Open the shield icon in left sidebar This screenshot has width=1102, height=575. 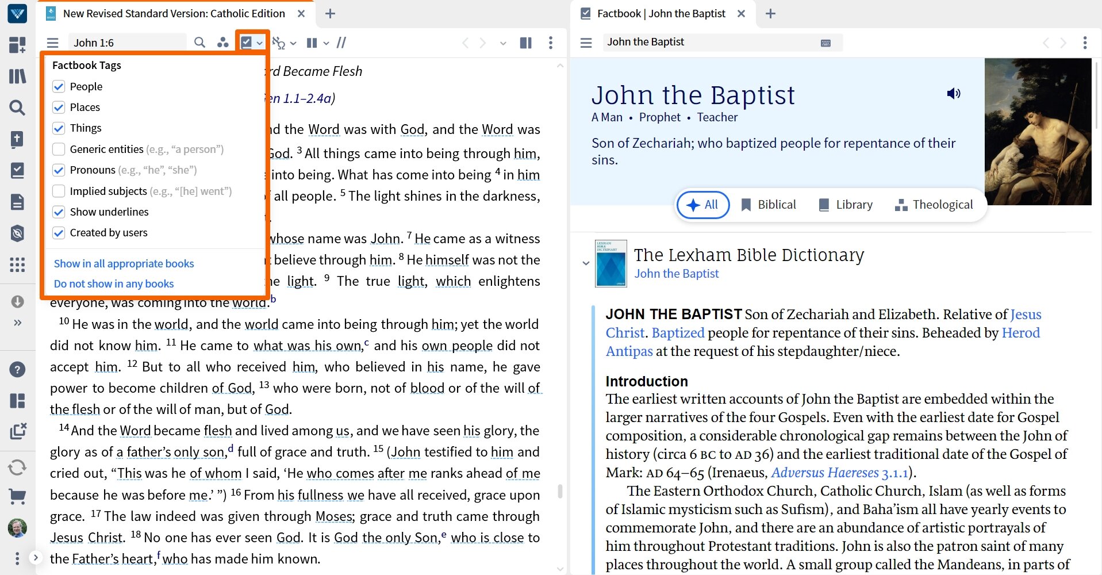click(x=17, y=233)
